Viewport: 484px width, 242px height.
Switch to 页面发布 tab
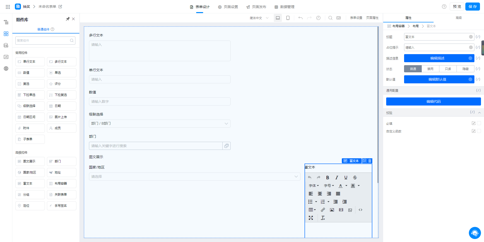(x=256, y=7)
